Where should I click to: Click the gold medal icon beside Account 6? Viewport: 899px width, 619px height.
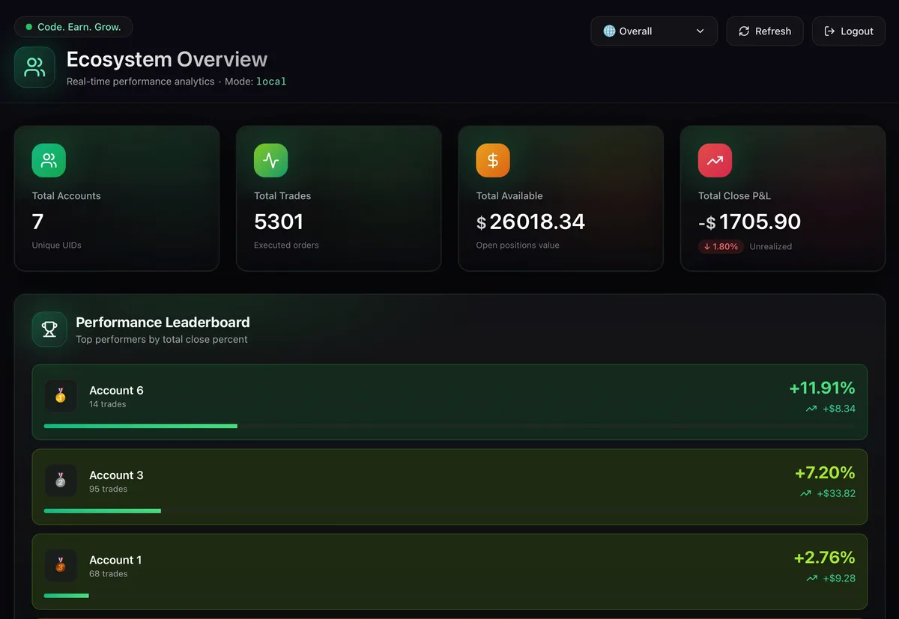(x=61, y=396)
